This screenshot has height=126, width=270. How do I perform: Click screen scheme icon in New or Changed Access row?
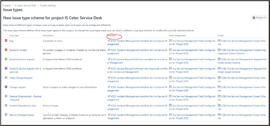(219, 115)
